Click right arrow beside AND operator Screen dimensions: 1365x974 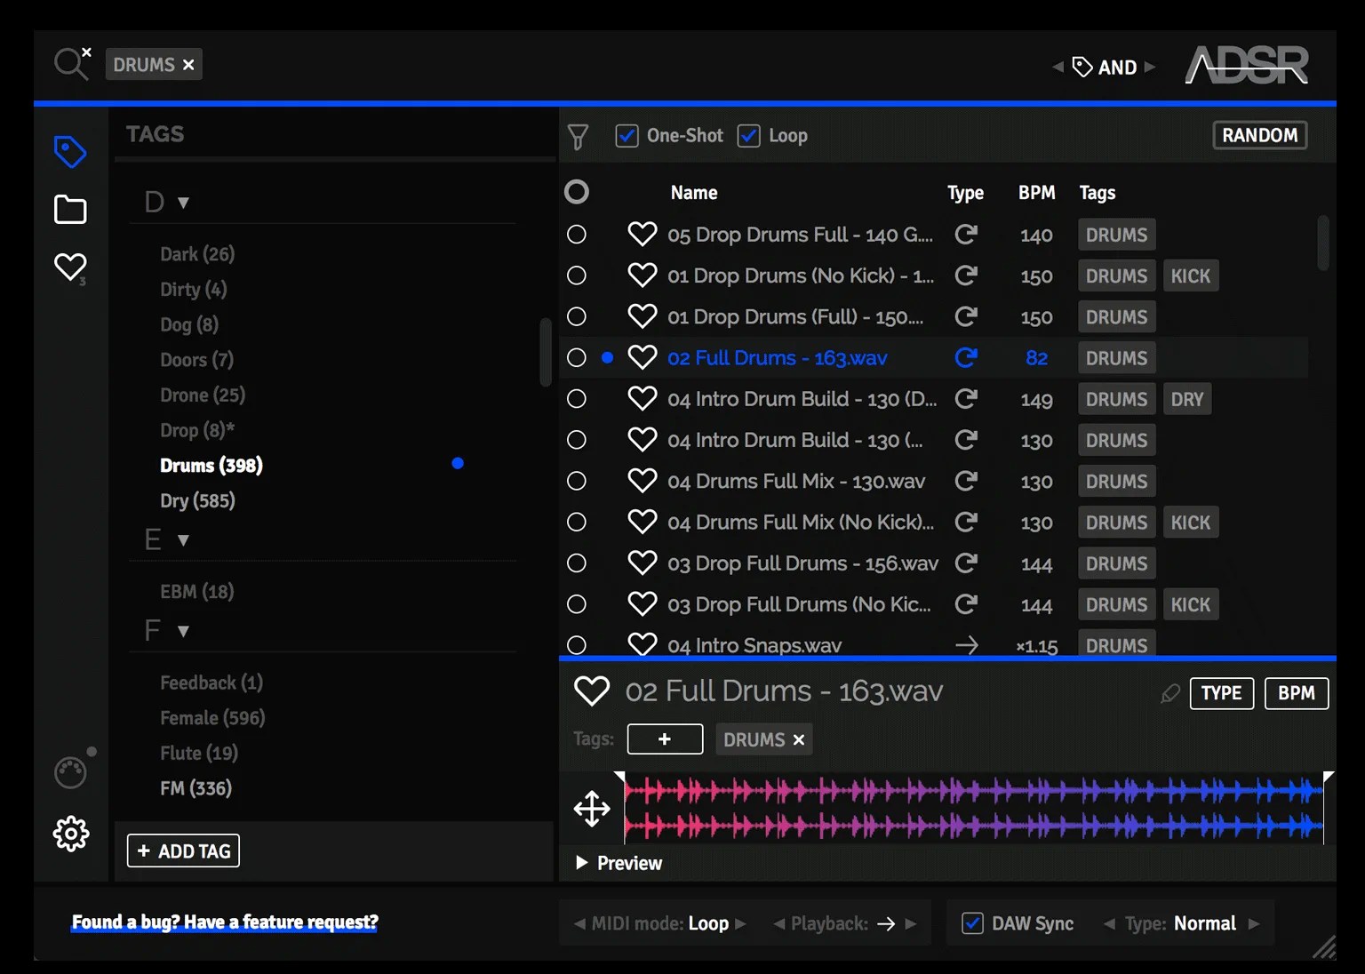(1150, 67)
